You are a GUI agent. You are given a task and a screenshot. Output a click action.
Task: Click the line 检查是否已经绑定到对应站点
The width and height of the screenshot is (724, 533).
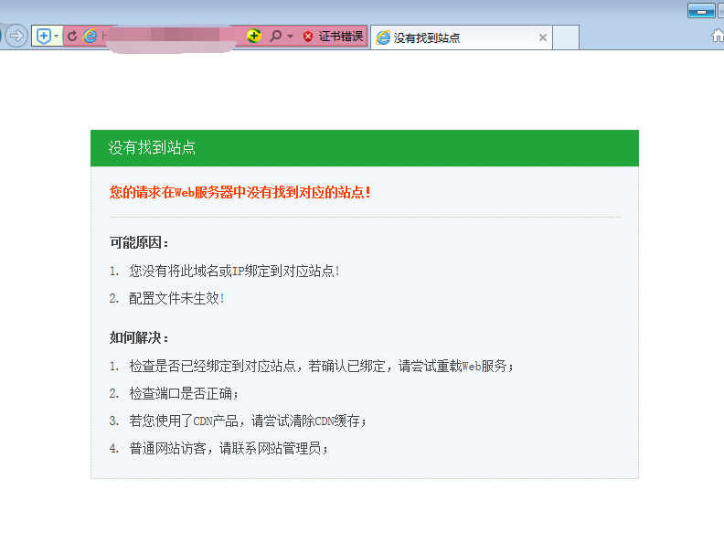click(x=322, y=367)
